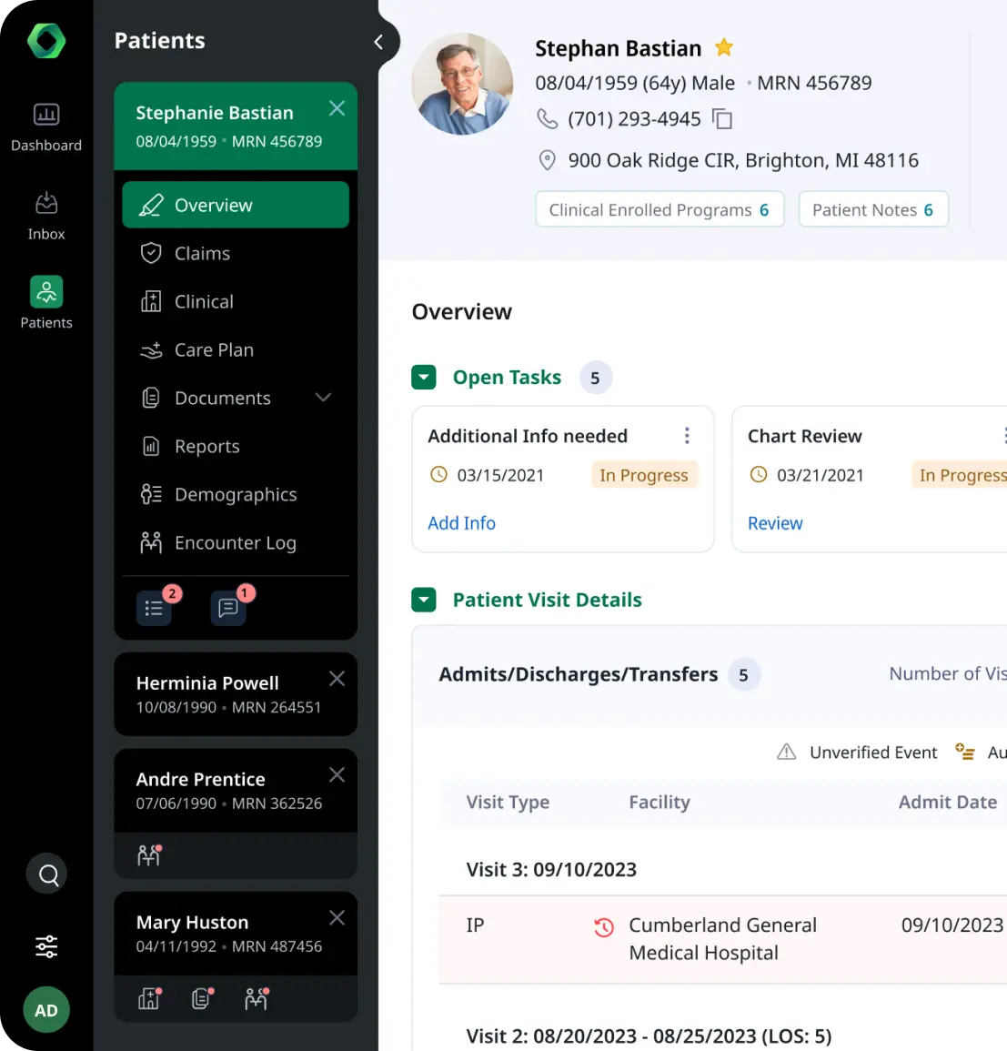This screenshot has height=1051, width=1007.
Task: Open the chat notes icon with badge 1
Action: [227, 608]
